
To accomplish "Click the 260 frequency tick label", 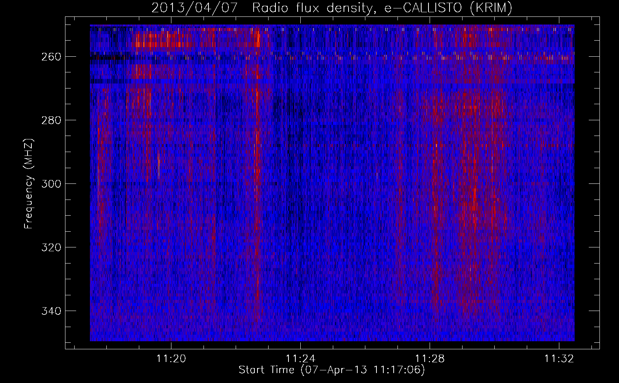I will coord(51,57).
